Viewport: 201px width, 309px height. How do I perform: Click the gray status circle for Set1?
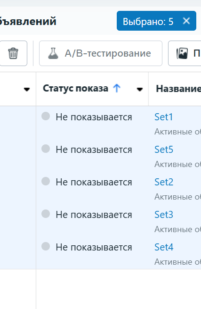[46, 116]
